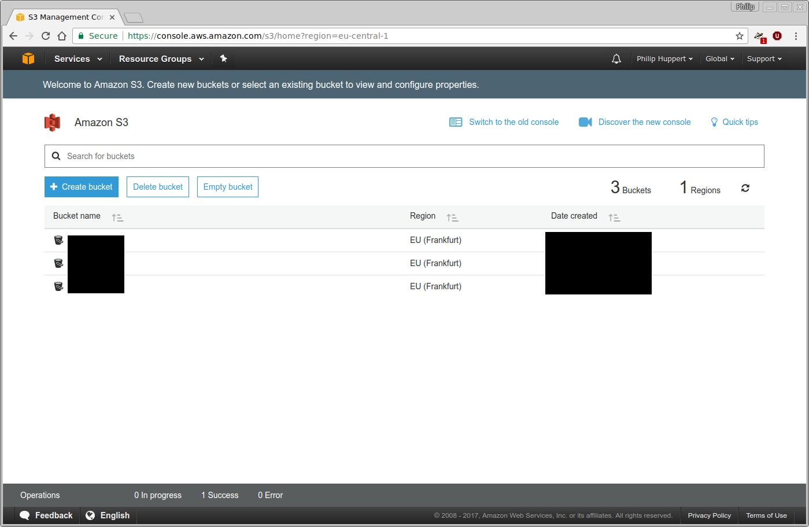Click the Create bucket button

(82, 187)
